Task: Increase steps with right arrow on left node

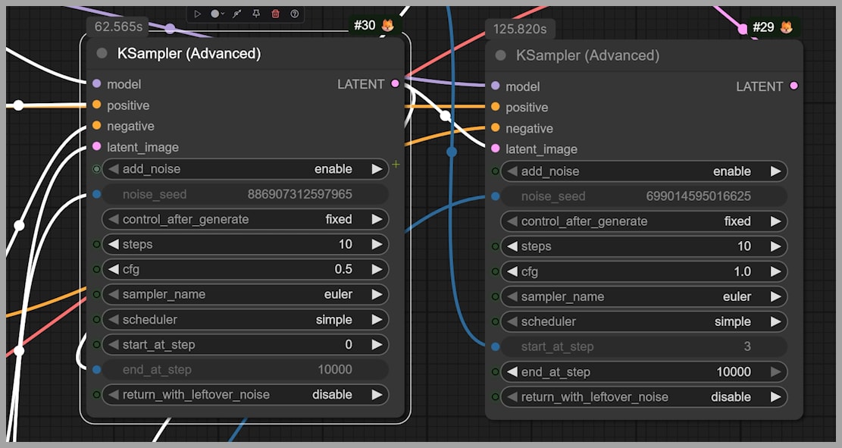Action: [377, 244]
